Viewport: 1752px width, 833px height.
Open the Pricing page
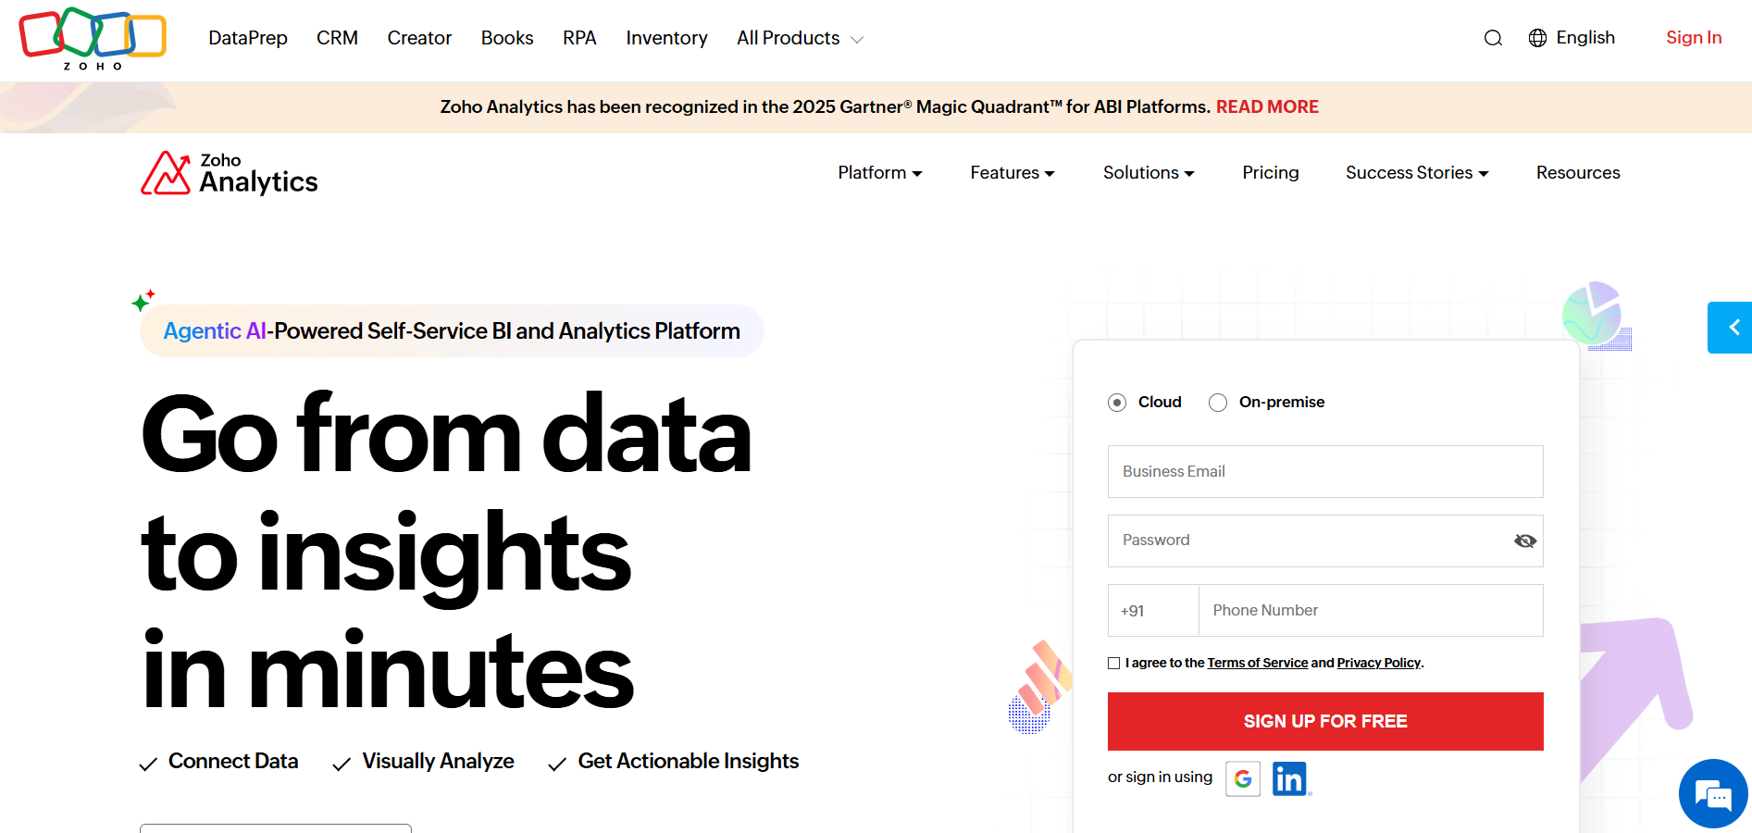pyautogui.click(x=1271, y=173)
